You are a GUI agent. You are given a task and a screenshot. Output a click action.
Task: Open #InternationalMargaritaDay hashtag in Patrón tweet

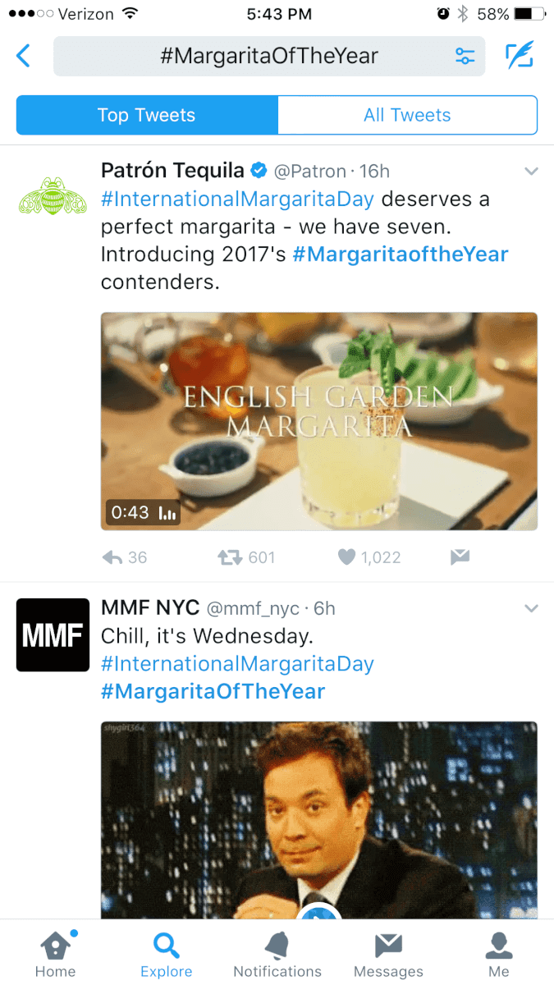[237, 199]
